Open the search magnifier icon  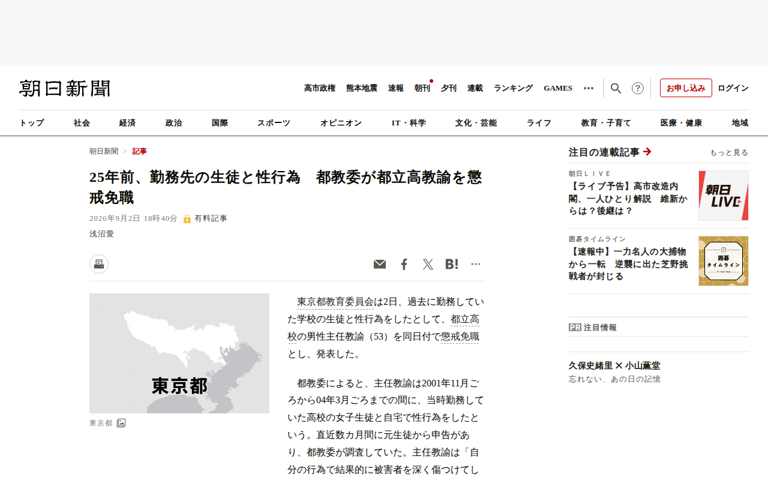click(x=616, y=88)
